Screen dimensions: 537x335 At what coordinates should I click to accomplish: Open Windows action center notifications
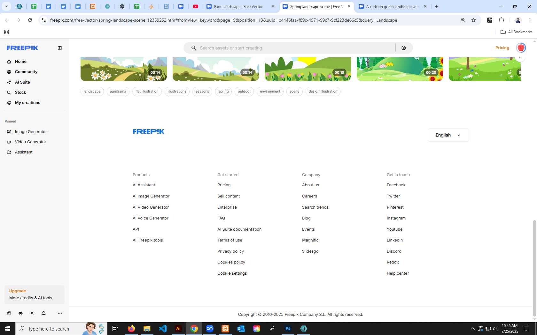[x=526, y=329]
